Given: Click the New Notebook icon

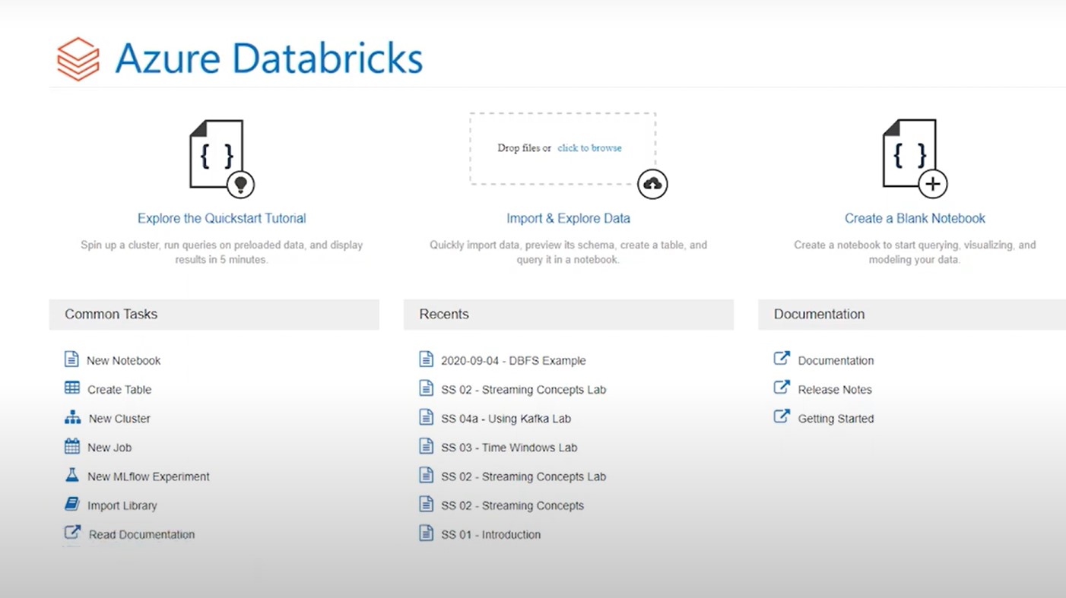Looking at the screenshot, I should pos(72,359).
